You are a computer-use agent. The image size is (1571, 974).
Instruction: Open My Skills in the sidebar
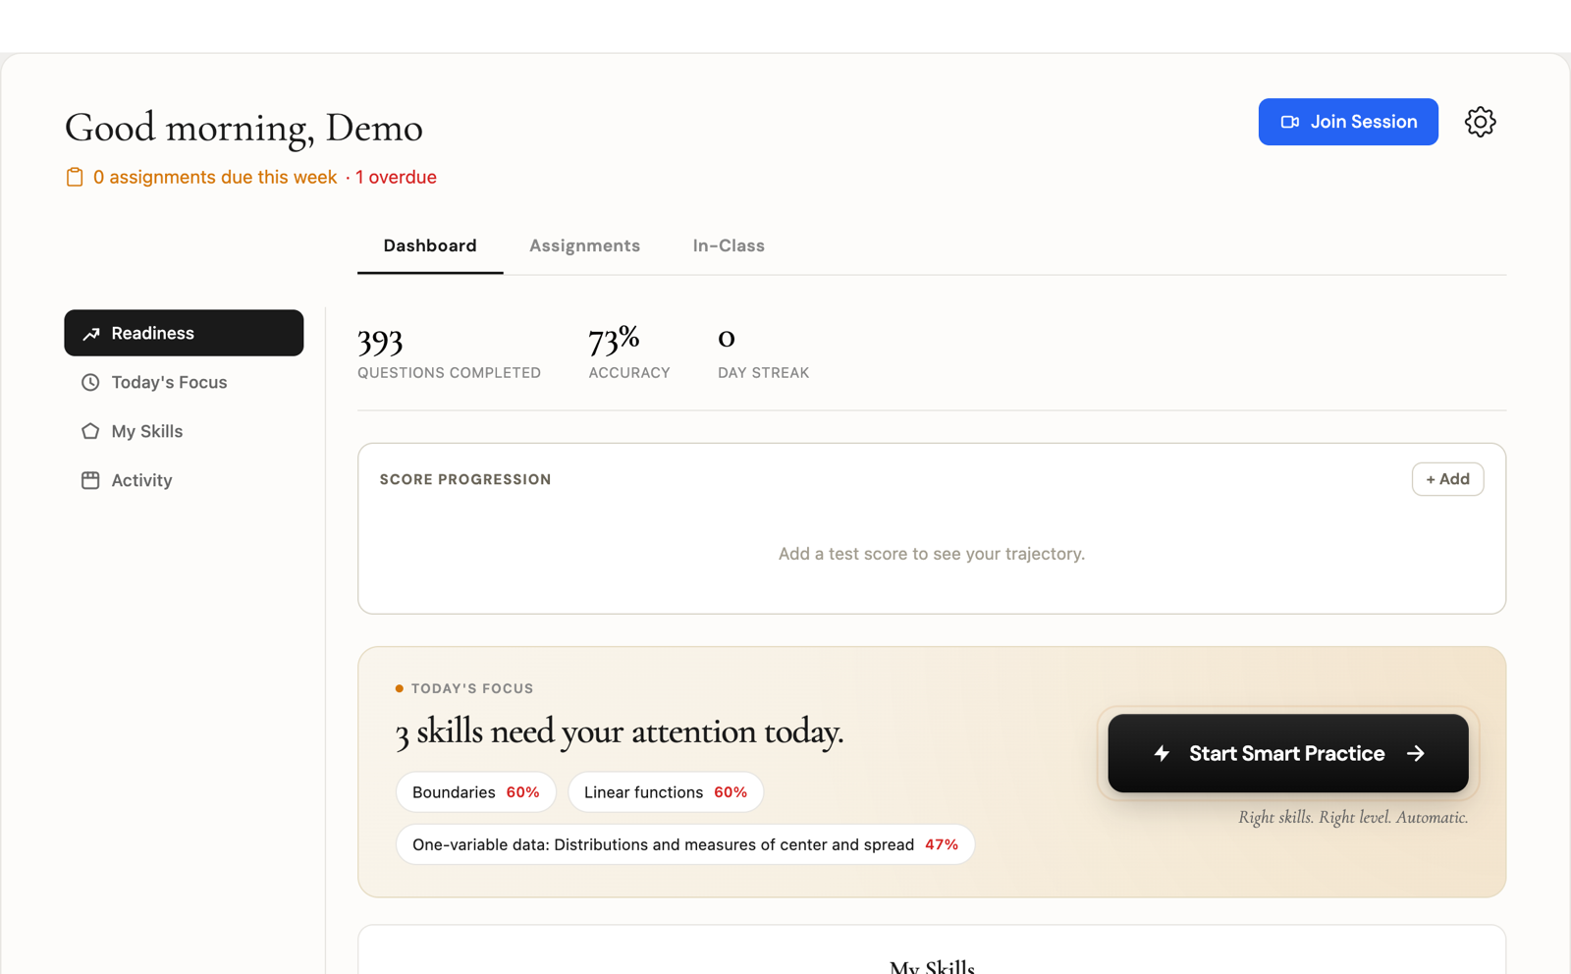tap(184, 431)
